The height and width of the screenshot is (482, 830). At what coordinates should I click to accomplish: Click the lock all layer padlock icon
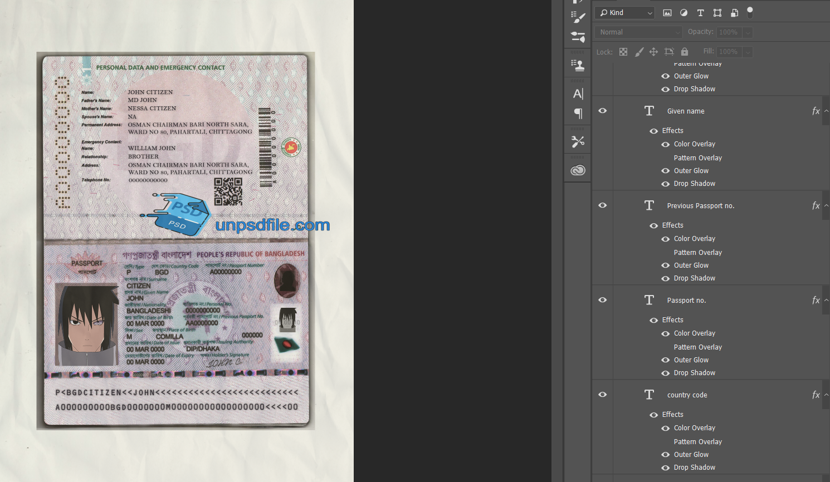(685, 52)
